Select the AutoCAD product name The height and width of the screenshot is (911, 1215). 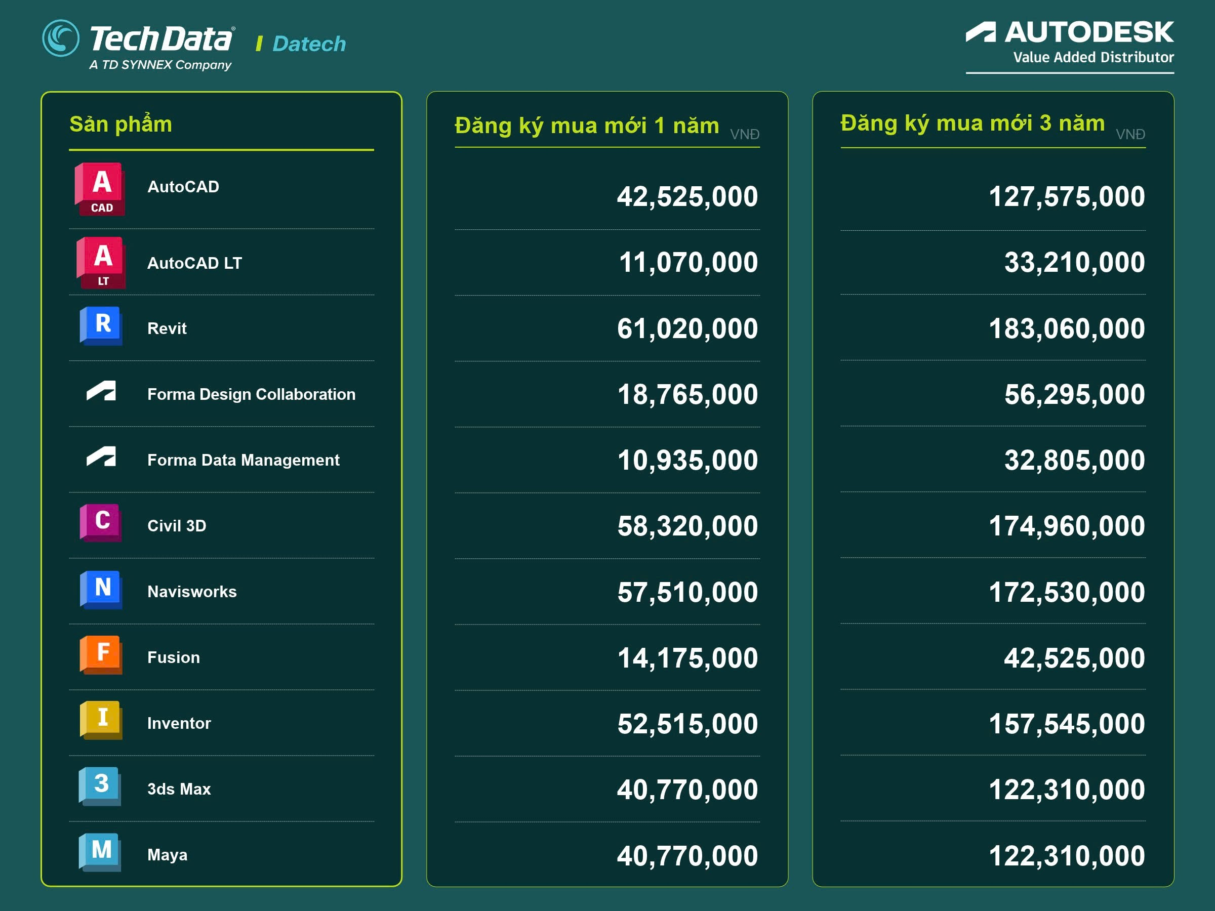tap(183, 187)
